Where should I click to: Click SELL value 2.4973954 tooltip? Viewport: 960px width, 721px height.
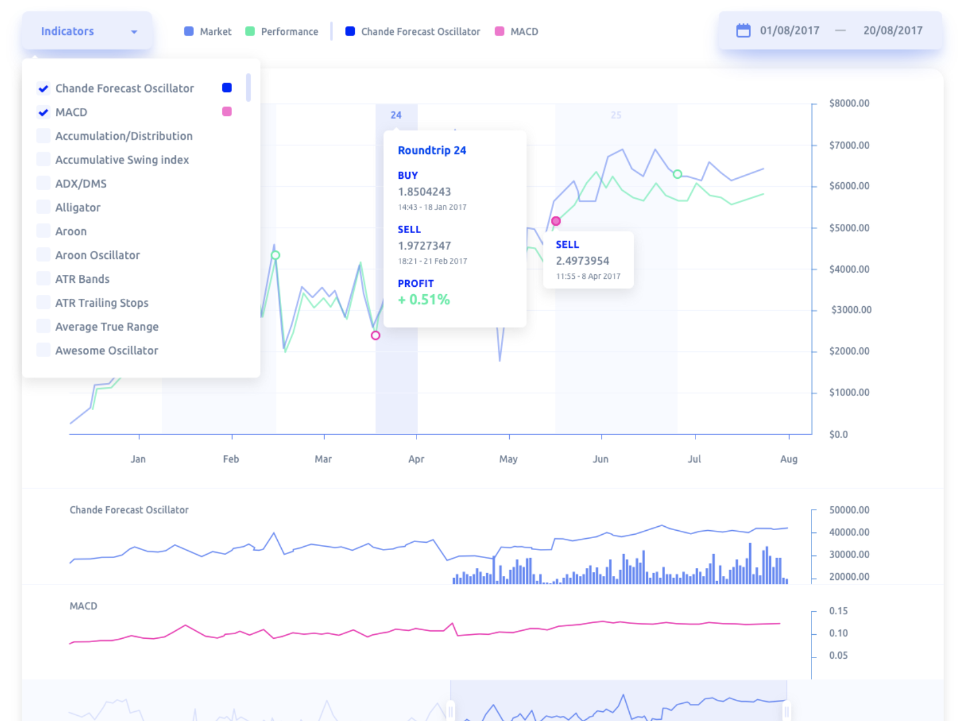[583, 261]
